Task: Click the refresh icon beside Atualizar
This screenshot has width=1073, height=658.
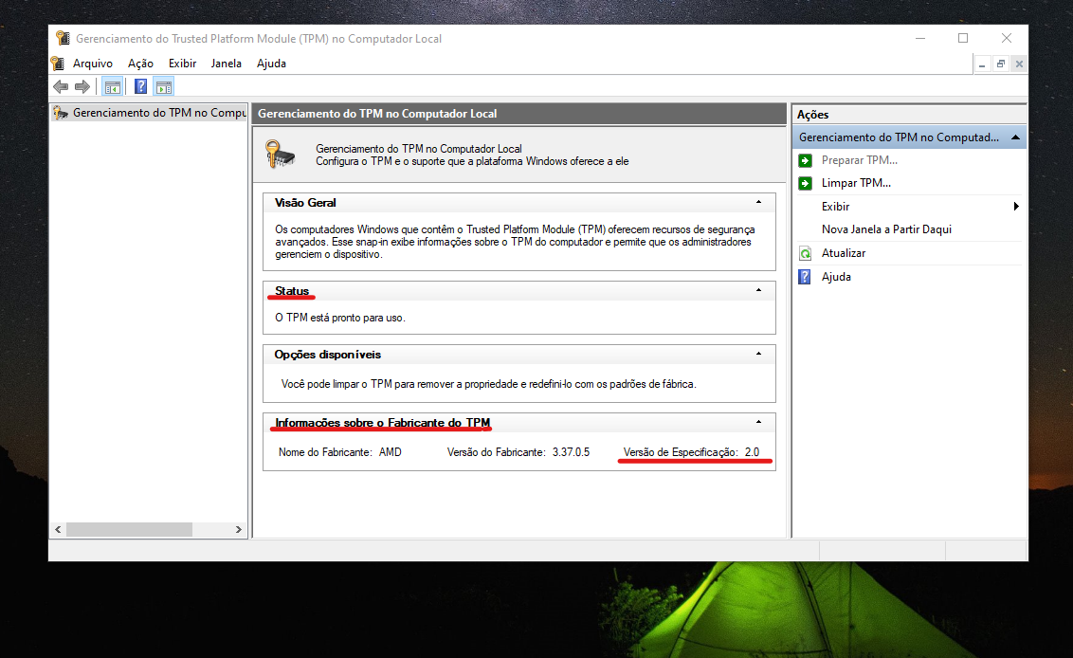Action: tap(806, 253)
